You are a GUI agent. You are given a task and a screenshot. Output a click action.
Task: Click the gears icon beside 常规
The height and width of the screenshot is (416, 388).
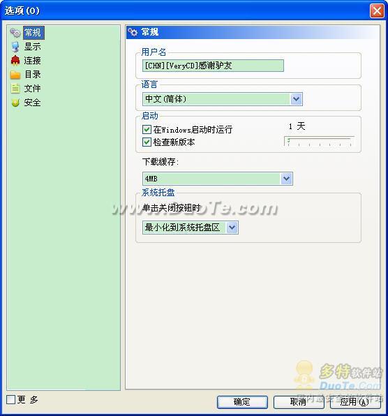(x=15, y=33)
